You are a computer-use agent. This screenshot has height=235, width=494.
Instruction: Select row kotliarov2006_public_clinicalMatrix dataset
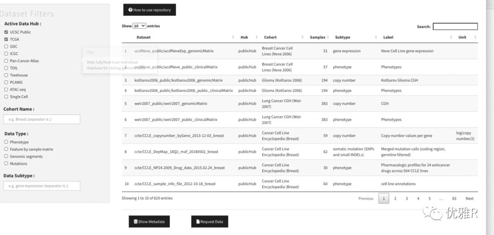coord(300,91)
